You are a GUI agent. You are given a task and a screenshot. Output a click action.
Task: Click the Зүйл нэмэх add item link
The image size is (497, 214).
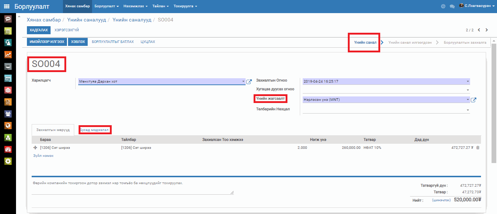43,156
